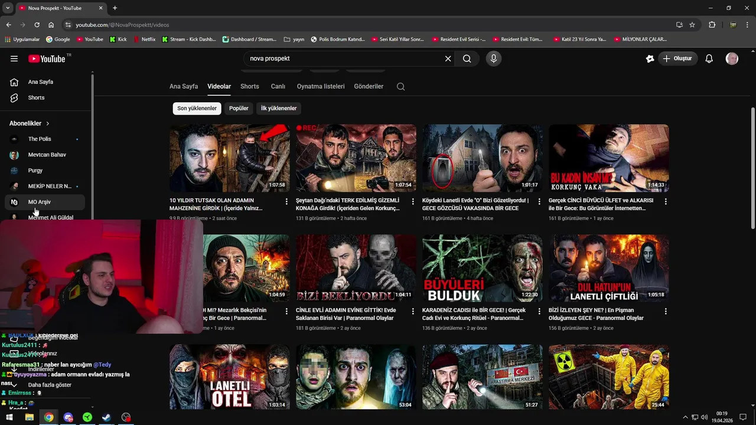Select the Son yüklenenler filter chip
The image size is (756, 425).
[x=197, y=108]
